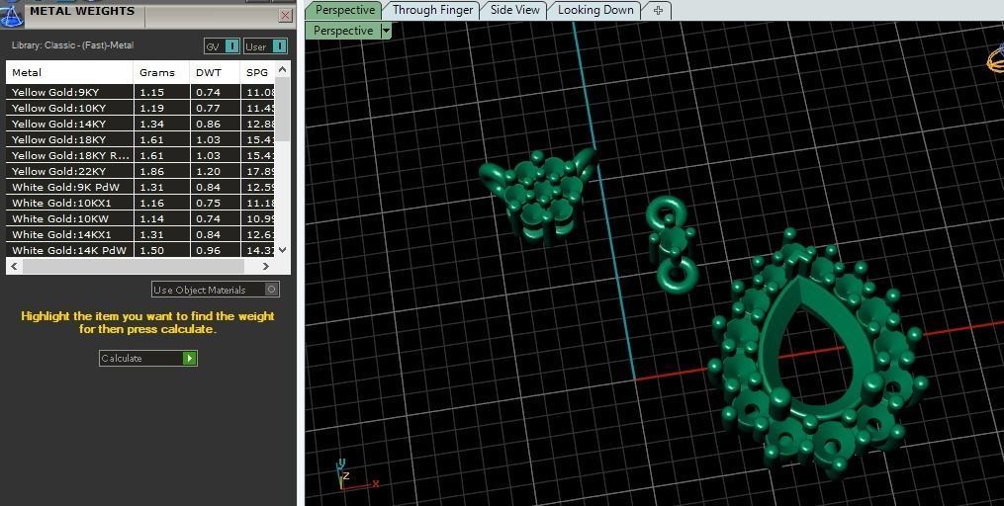Click the horizontal scroll left arrow
The image size is (1004, 506).
tap(14, 266)
